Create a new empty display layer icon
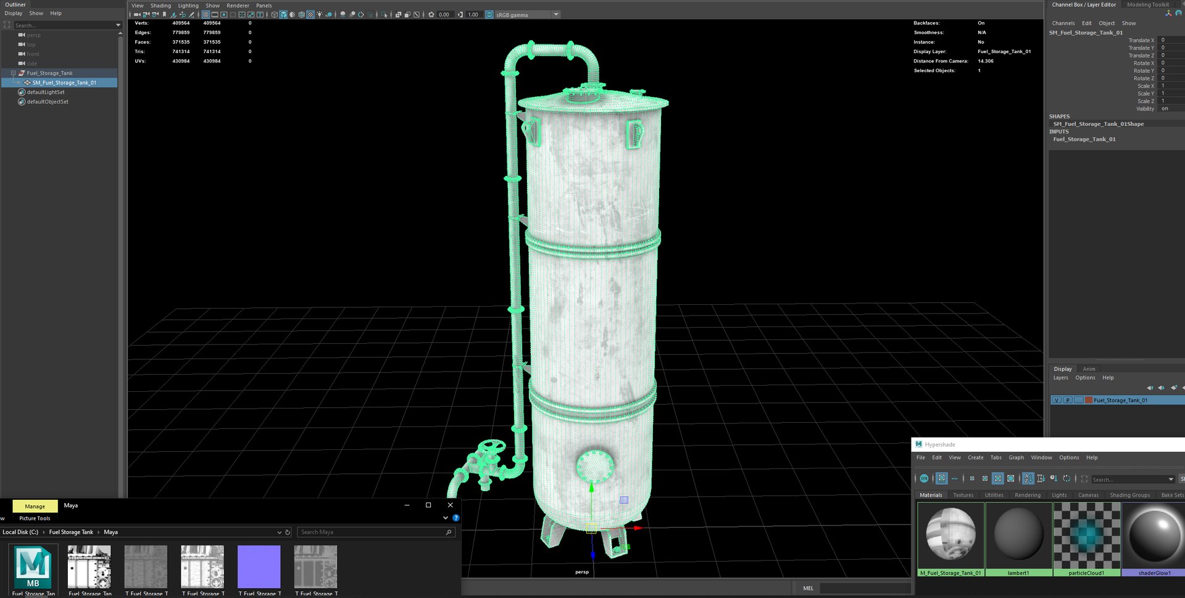The image size is (1185, 598). [x=1174, y=388]
